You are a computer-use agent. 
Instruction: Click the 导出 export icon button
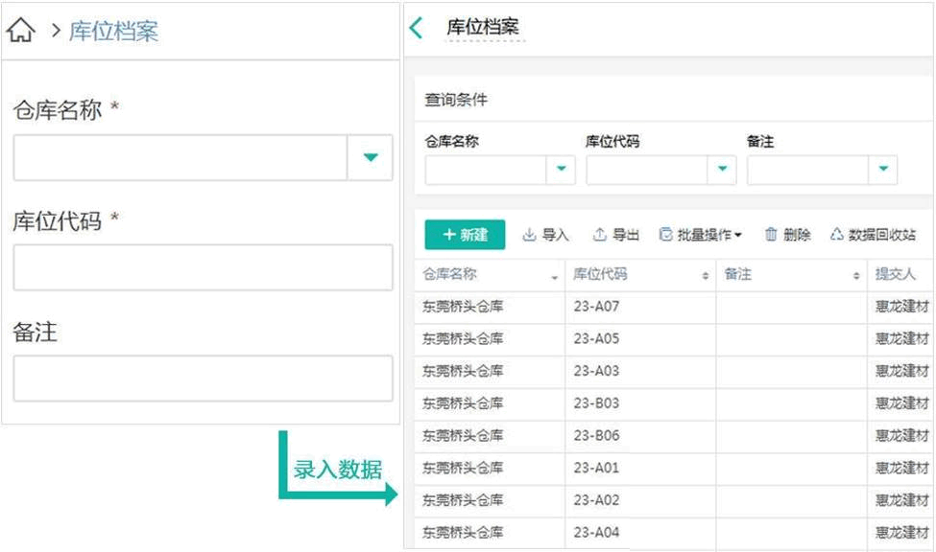(616, 235)
